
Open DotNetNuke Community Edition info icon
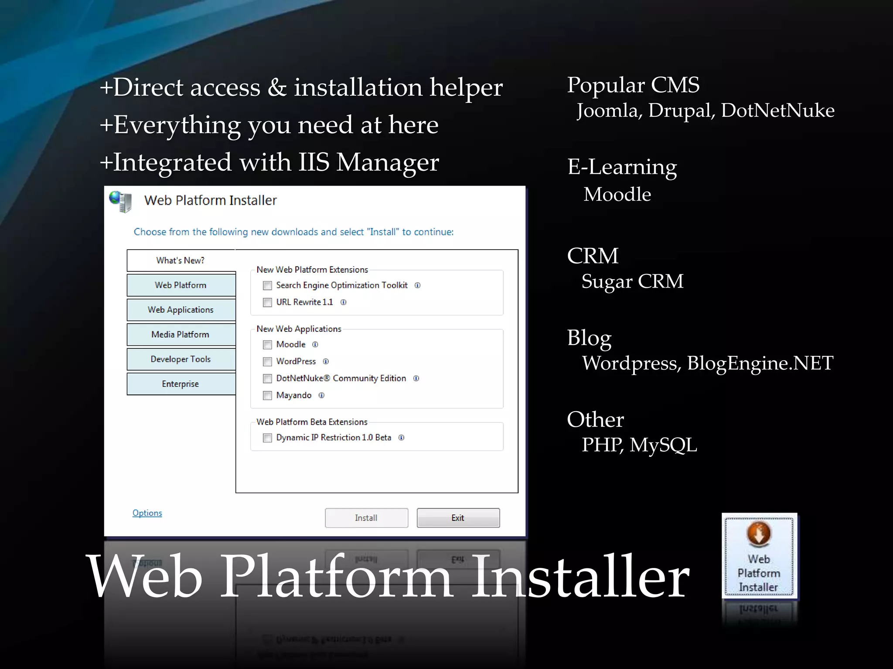click(x=416, y=378)
